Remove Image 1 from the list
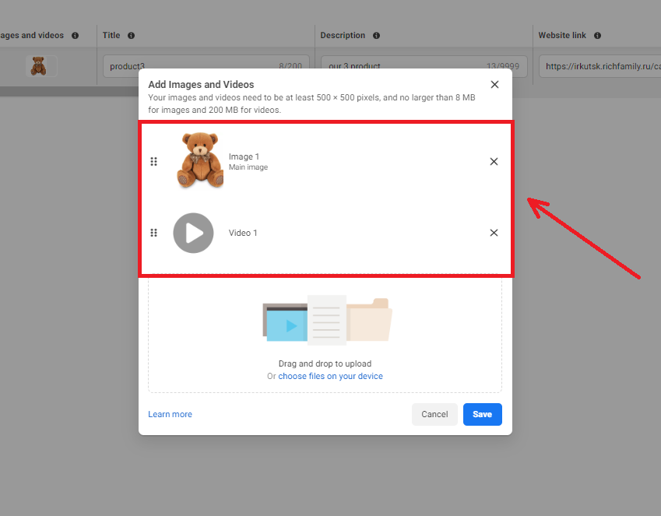The width and height of the screenshot is (661, 516). pos(494,161)
